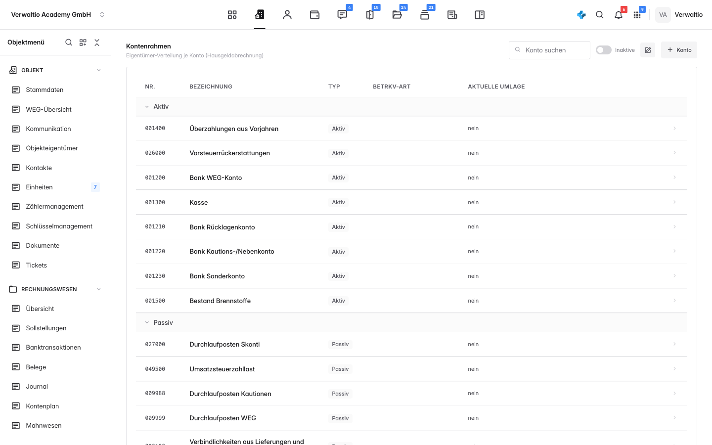
Task: Open Mahnwesen in the sidebar
Action: click(x=44, y=425)
